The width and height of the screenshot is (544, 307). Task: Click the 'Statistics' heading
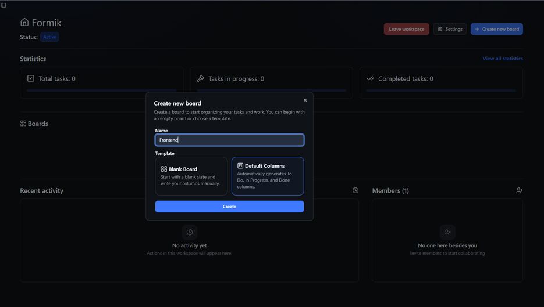(x=33, y=59)
